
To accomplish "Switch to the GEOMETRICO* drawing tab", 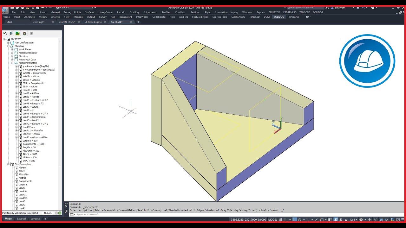I will coord(67,22).
